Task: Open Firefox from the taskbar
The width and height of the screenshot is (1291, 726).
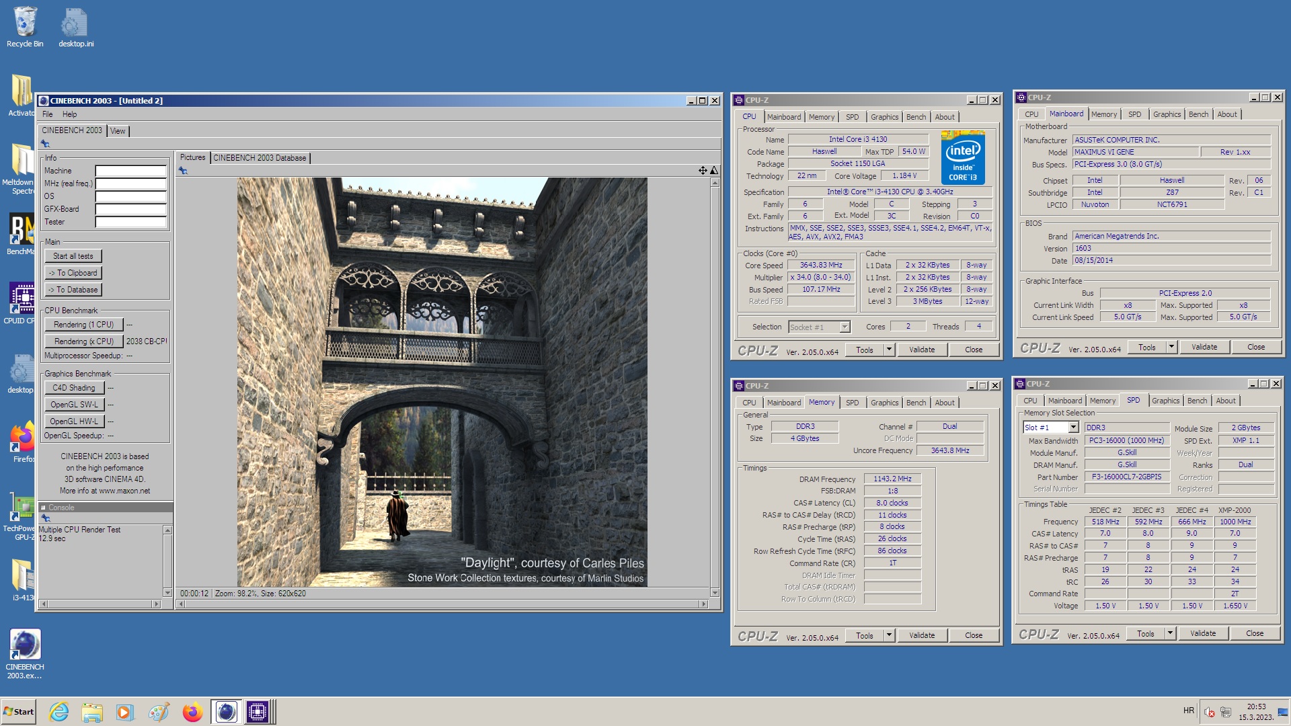Action: 192,711
